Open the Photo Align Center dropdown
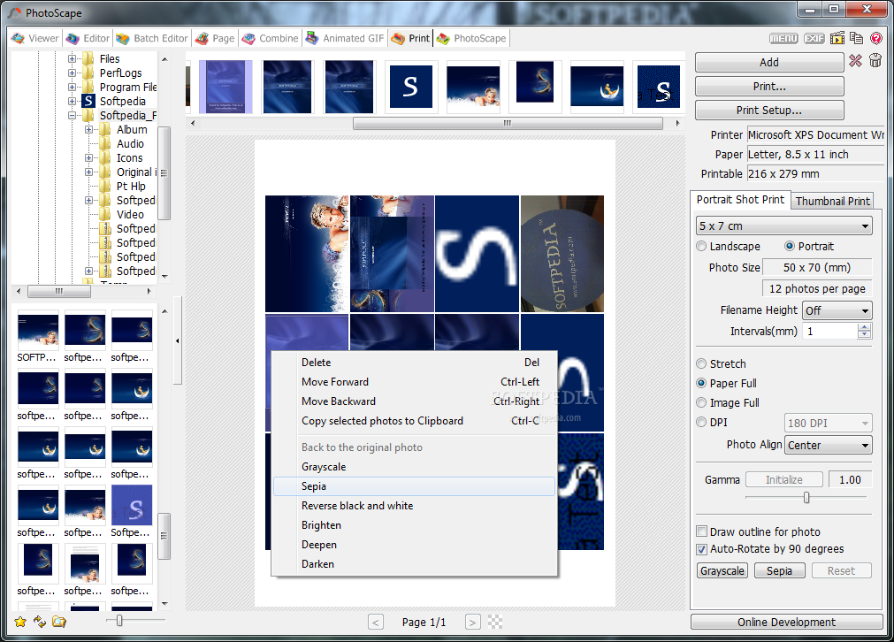The height and width of the screenshot is (642, 894). point(829,445)
